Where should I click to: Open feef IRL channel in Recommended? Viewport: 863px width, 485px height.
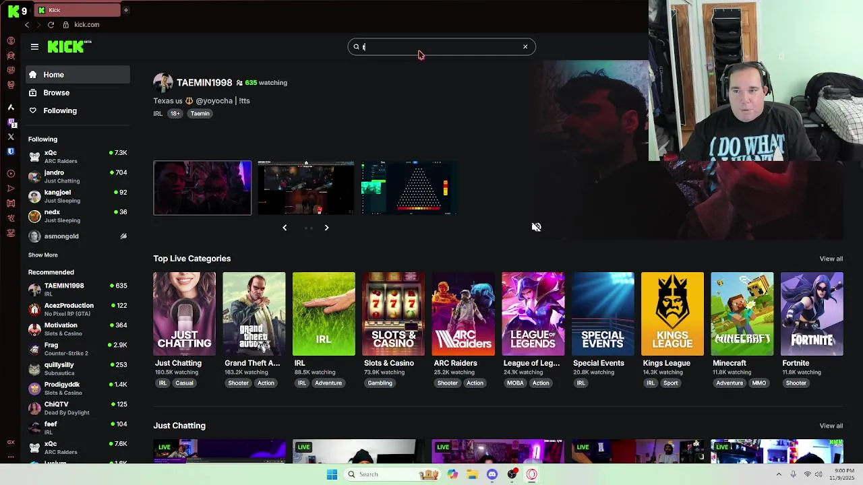point(78,428)
